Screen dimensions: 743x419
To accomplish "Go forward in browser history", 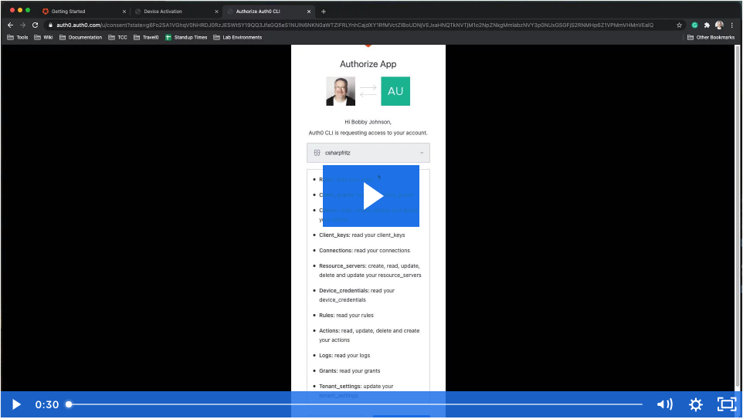I will point(22,25).
